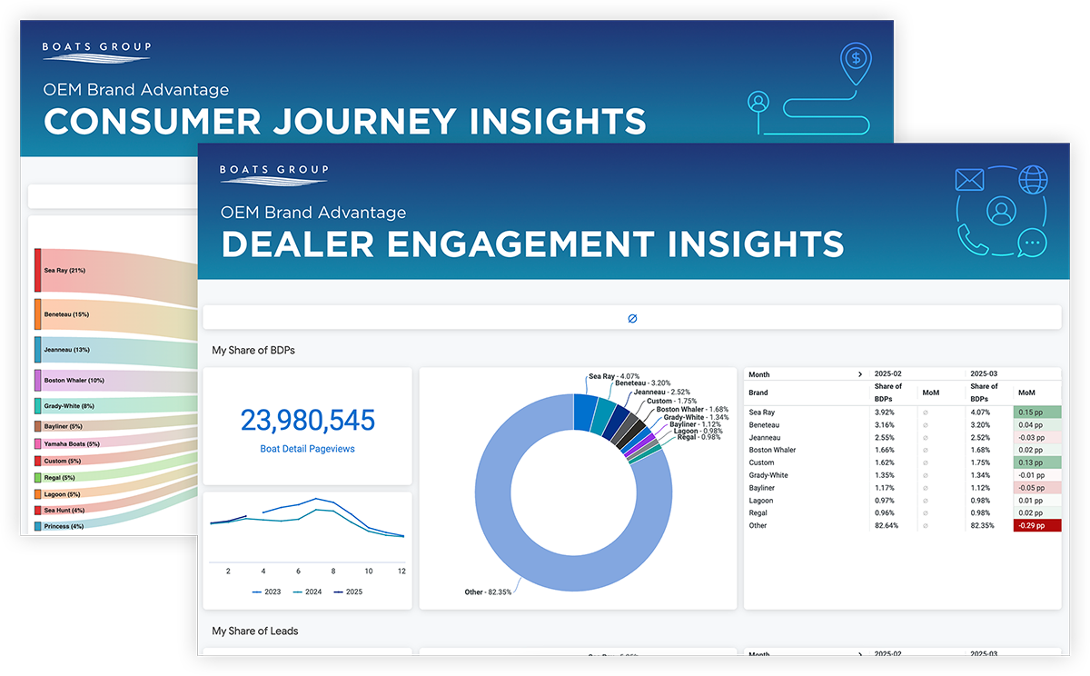Screen dimensions: 1090x676
Task: Expand the Month column chevron in table
Action: pos(859,374)
